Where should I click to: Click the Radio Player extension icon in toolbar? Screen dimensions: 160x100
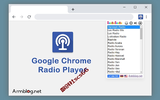[x=140, y=17]
